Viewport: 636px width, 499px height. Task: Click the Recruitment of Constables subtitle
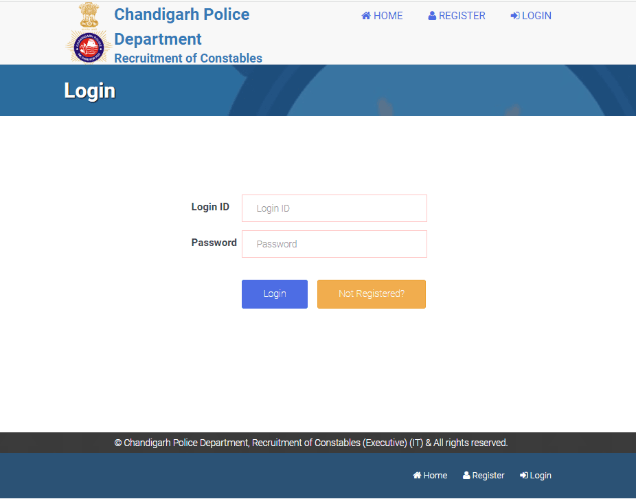188,58
